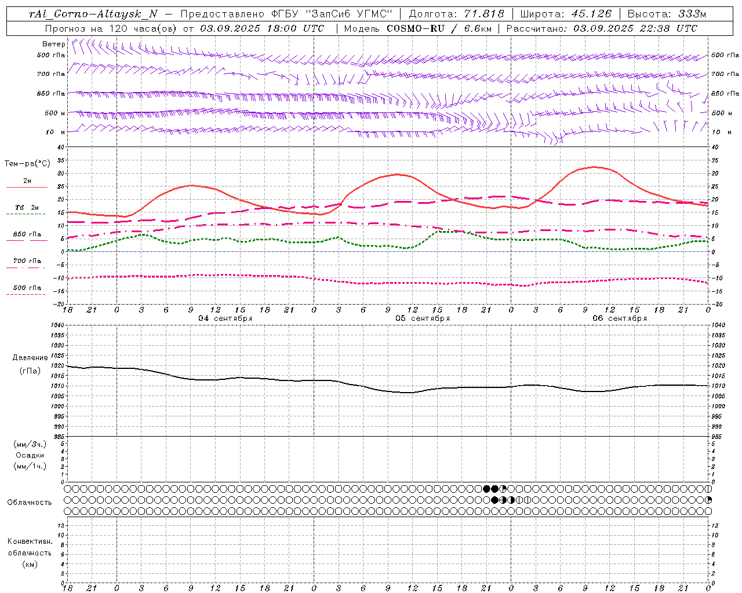Click the (мм/1ч.) precipitation unit label
Image resolution: width=742 pixels, height=593 pixels.
pos(30,466)
